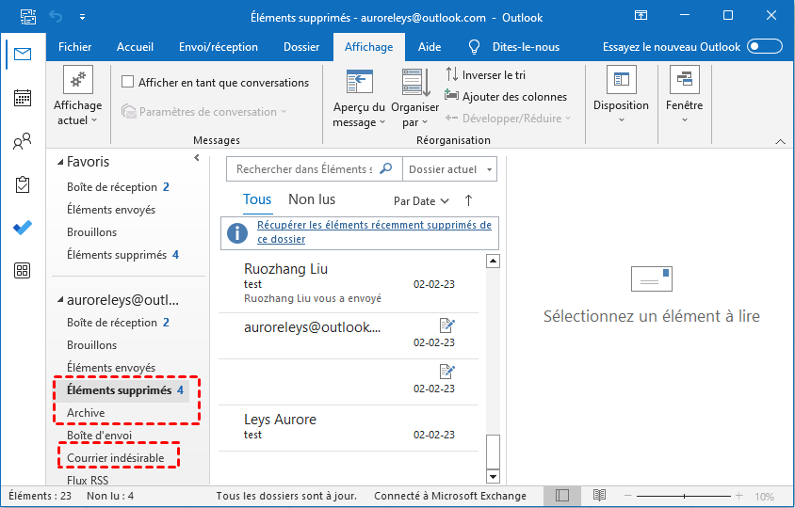Viewport: 795px width, 508px height.
Task: Click zoom in plus in status bar
Action: (x=738, y=496)
